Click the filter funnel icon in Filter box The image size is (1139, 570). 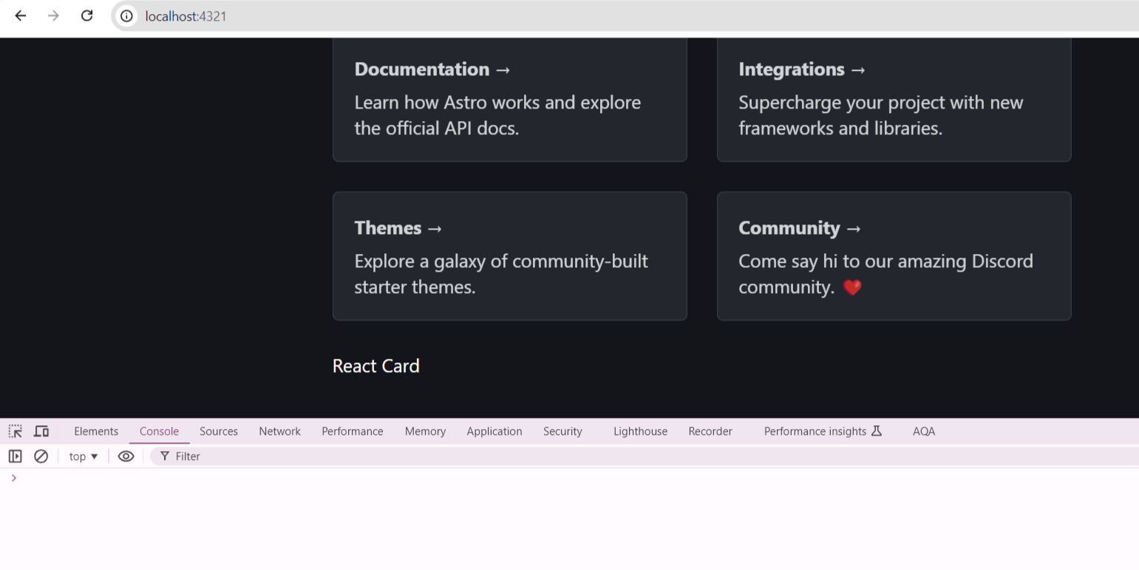(x=163, y=456)
